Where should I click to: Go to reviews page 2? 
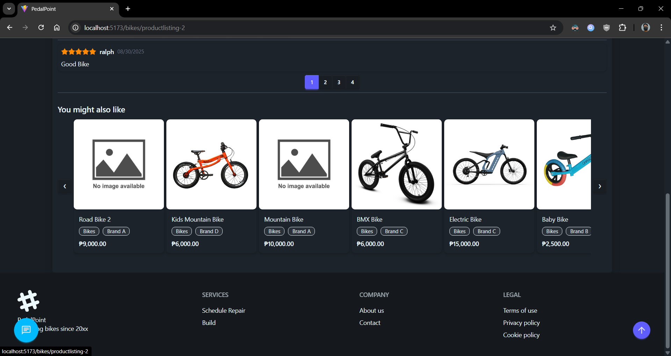[x=325, y=82]
